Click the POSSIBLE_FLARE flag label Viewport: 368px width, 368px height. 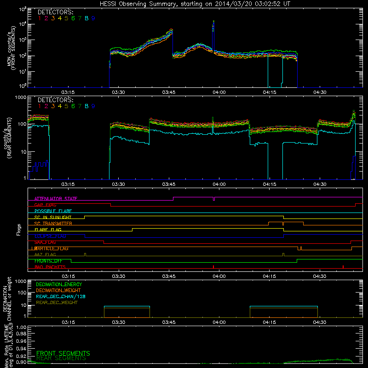[x=53, y=211]
